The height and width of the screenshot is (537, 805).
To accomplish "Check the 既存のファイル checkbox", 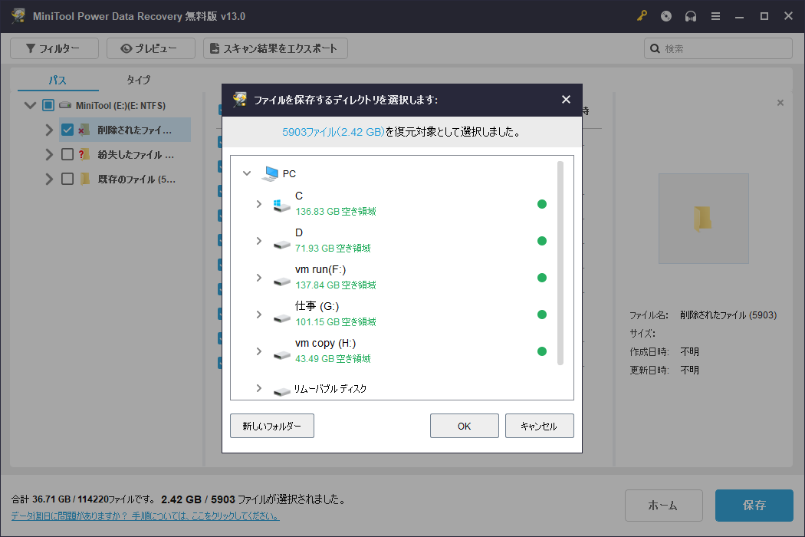I will tap(67, 179).
